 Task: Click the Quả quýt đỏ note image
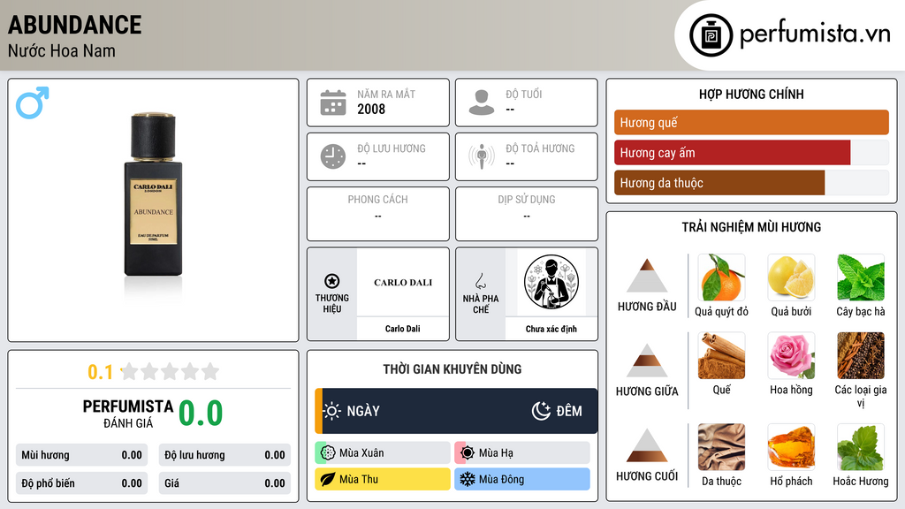click(x=721, y=277)
